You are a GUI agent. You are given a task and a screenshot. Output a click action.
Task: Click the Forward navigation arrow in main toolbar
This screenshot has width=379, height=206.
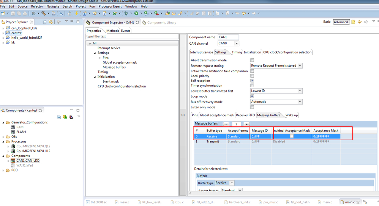point(254,14)
